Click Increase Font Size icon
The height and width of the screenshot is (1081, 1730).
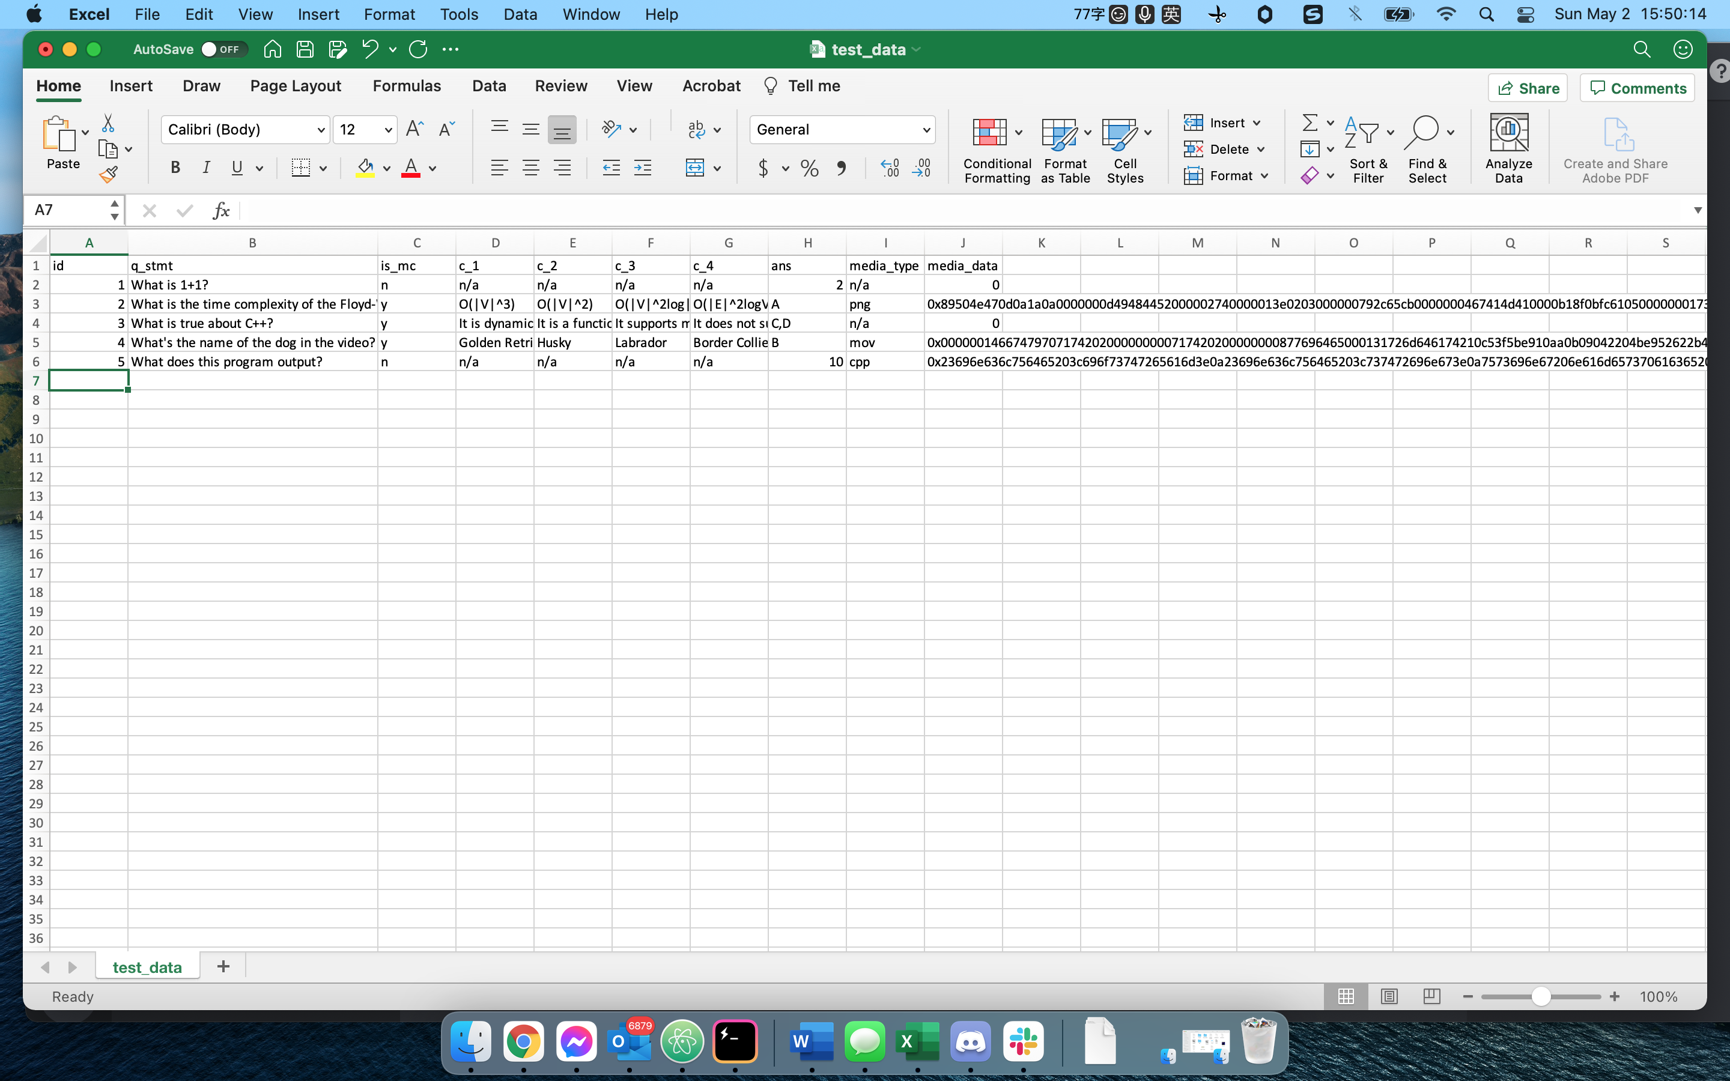pos(414,129)
